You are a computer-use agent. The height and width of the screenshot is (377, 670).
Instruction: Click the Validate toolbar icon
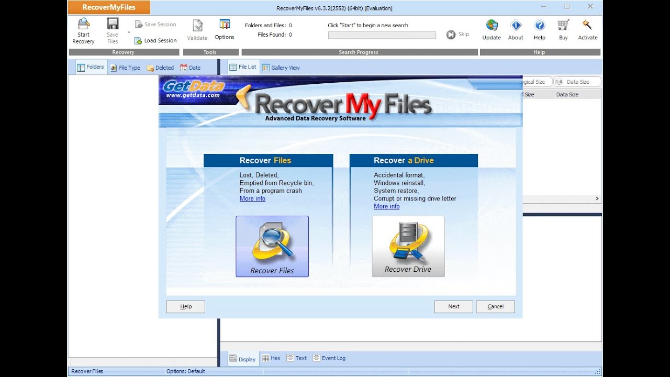(x=197, y=30)
